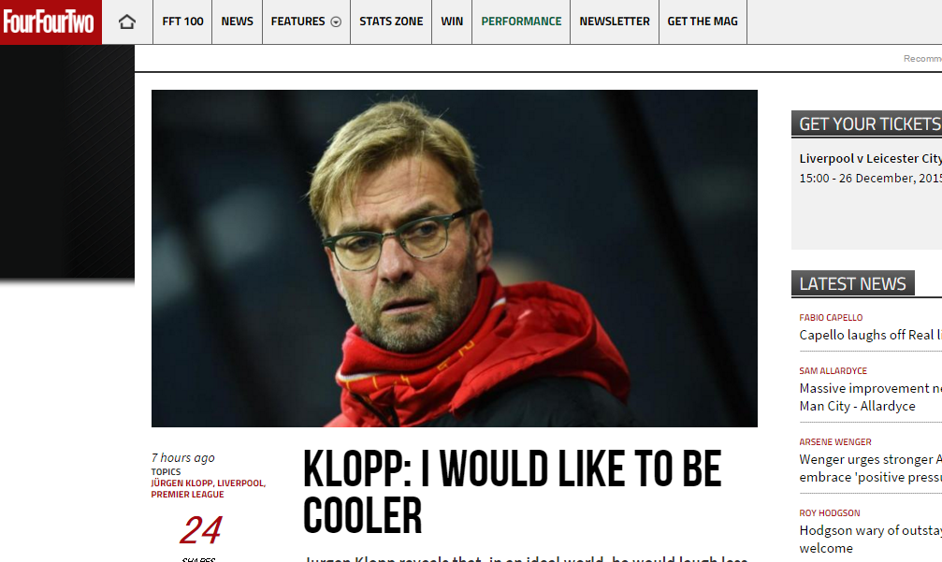Read Massive improvement Allardyce headline

871,397
